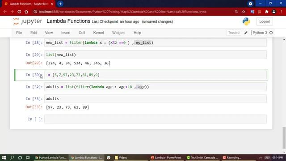The height and width of the screenshot is (161, 286).
Task: Open the View menu
Action: click(49, 33)
